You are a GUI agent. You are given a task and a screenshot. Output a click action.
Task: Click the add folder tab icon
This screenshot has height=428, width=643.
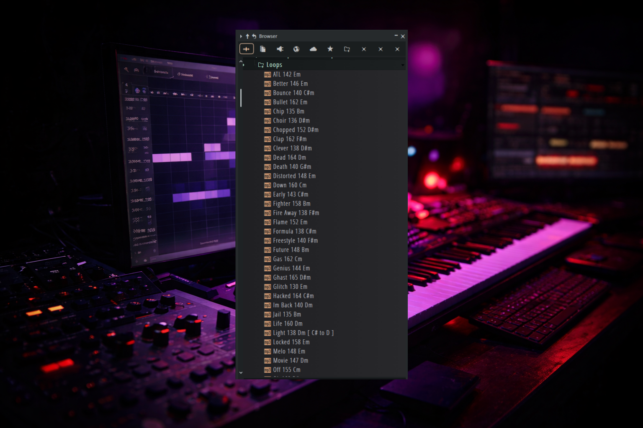tap(347, 49)
